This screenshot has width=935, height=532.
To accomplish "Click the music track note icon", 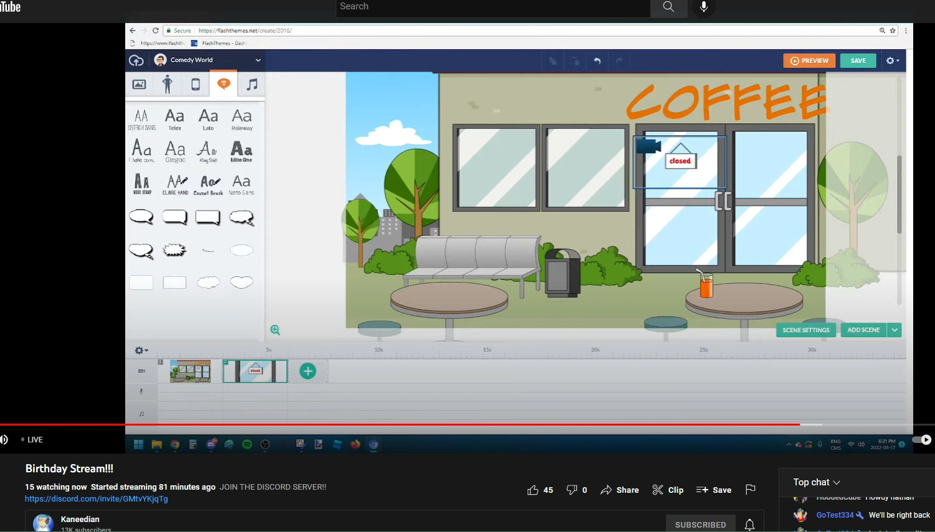I will tap(141, 413).
